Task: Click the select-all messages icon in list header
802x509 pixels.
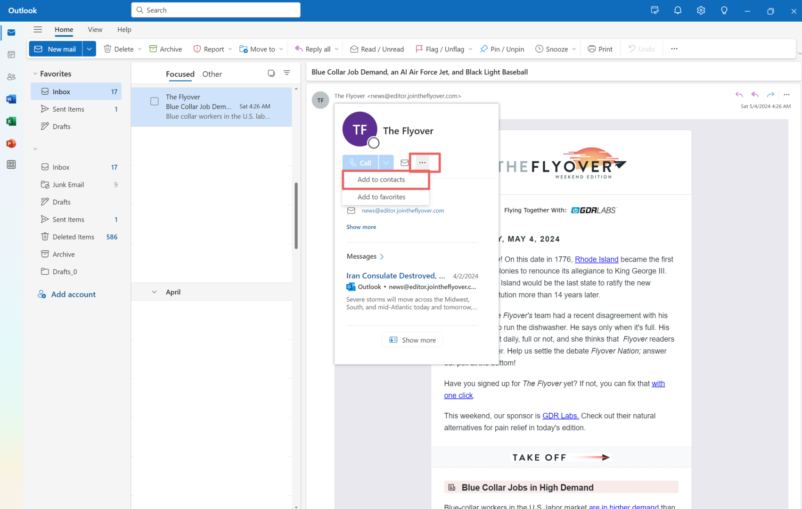Action: 271,73
